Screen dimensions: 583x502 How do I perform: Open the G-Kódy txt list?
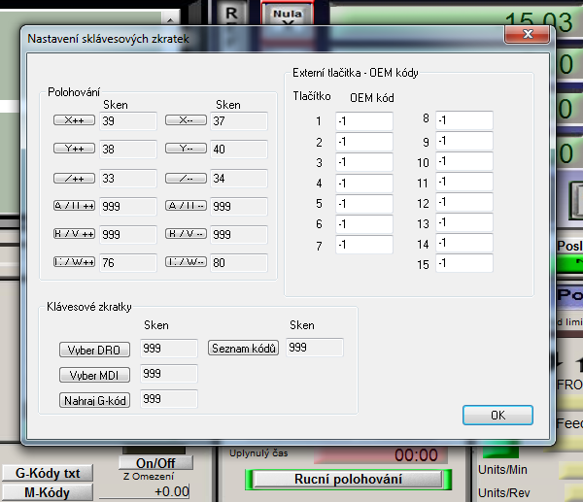coord(48,473)
